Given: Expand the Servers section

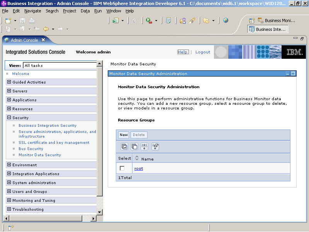Looking at the screenshot, I should [9, 90].
